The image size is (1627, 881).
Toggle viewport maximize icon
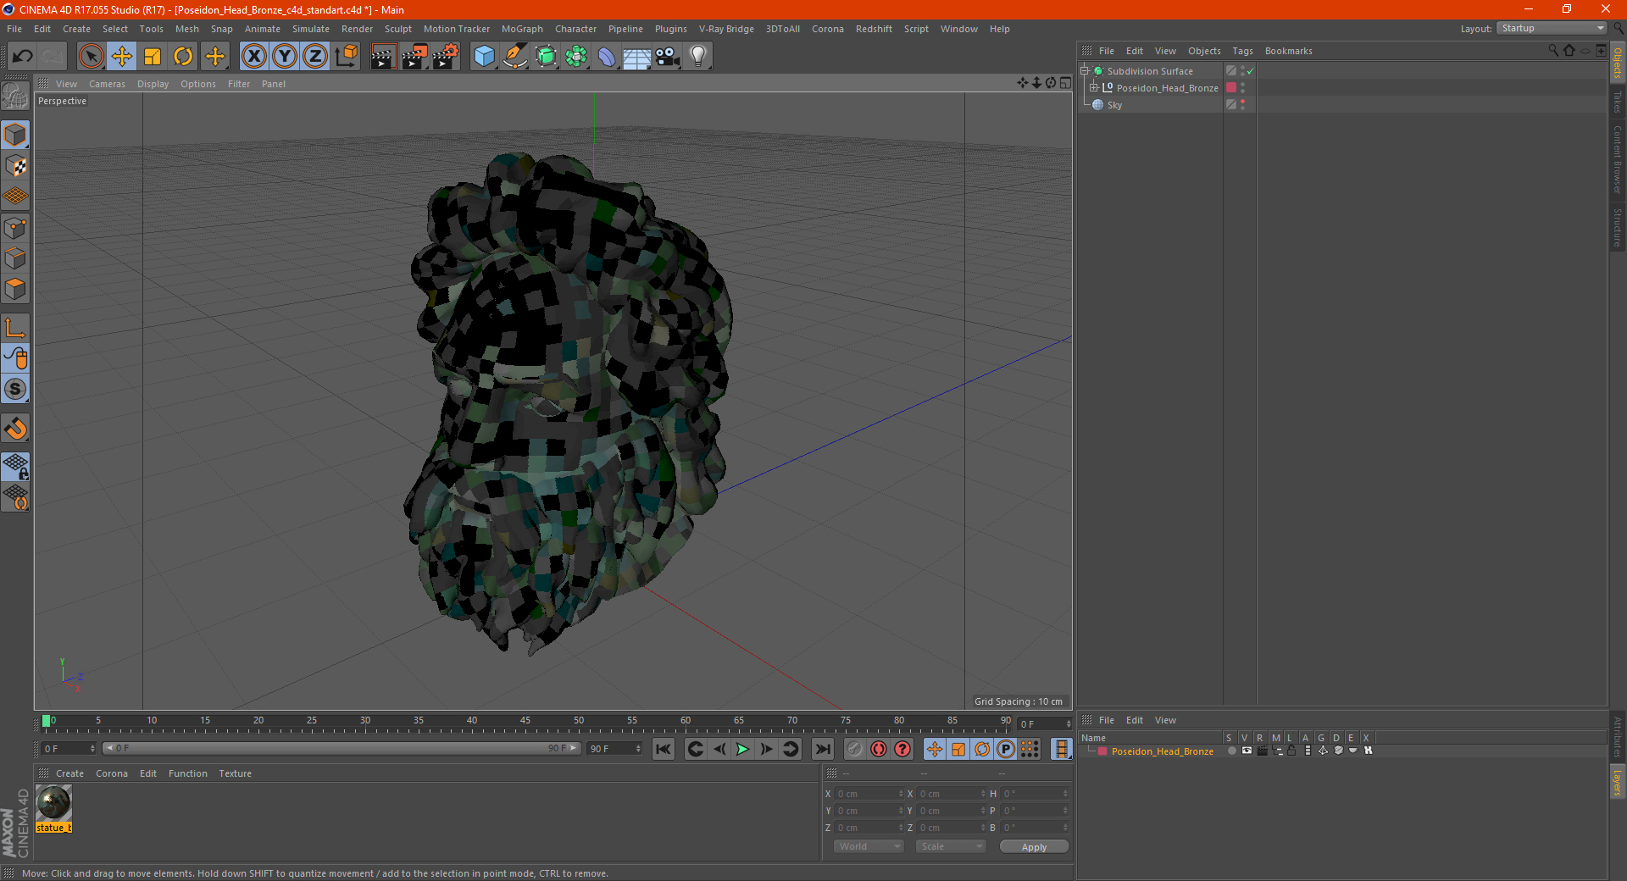click(x=1065, y=83)
